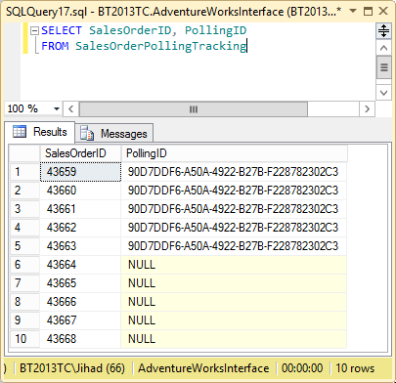Image resolution: width=396 pixels, height=383 pixels.
Task: Select all via grid top-left corner cell
Action: point(24,153)
